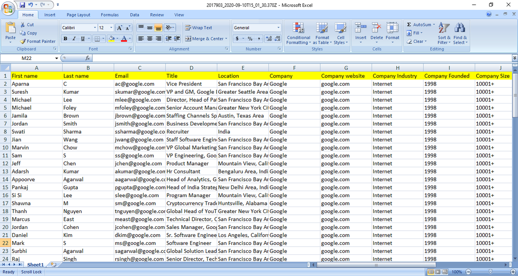
Task: Launch the Font dialog box
Action: pyautogui.click(x=129, y=49)
